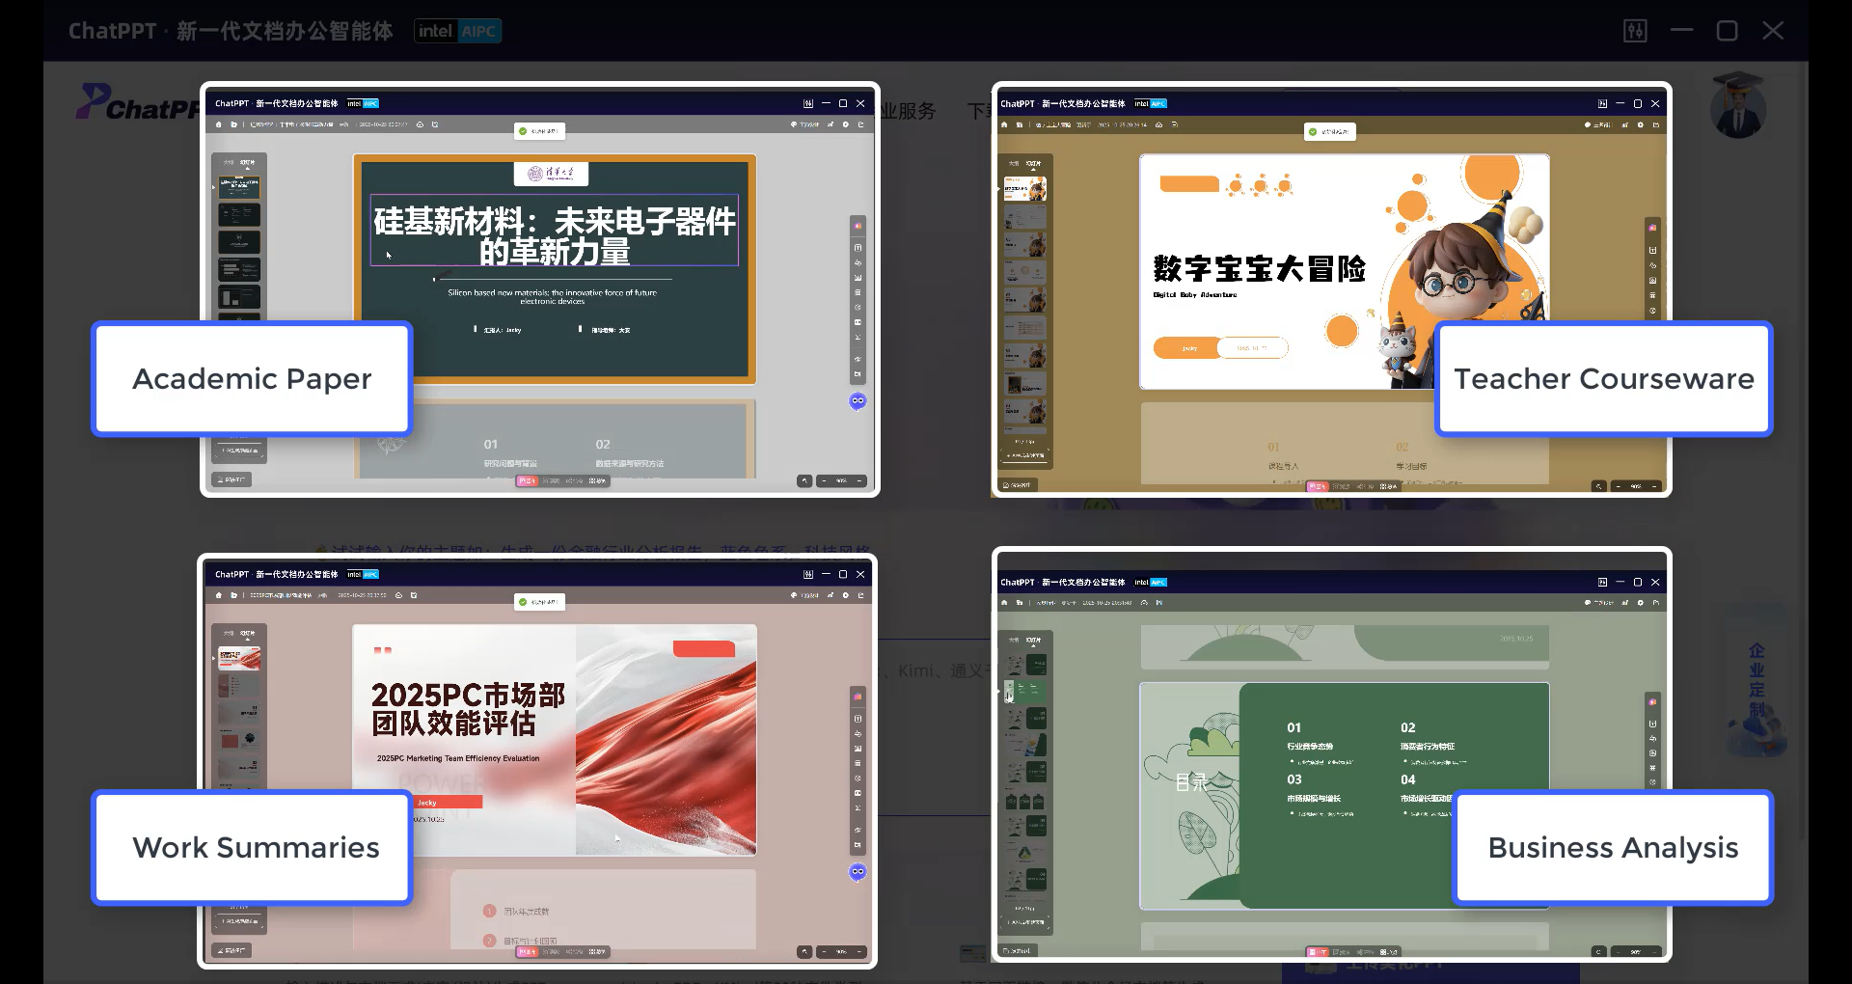Select third slide thumbnail in Business Analysis window
Viewport: 1852px width, 984px height.
1025,718
